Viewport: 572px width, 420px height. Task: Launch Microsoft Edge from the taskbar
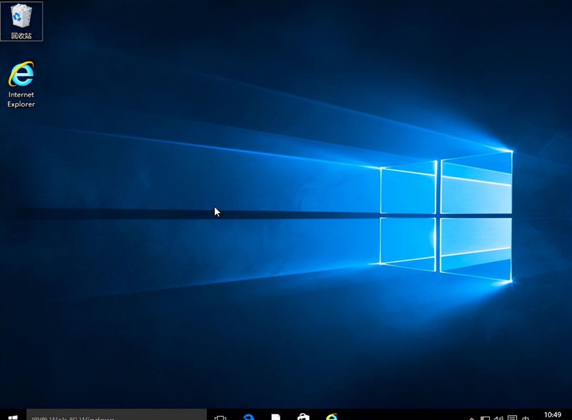(248, 417)
